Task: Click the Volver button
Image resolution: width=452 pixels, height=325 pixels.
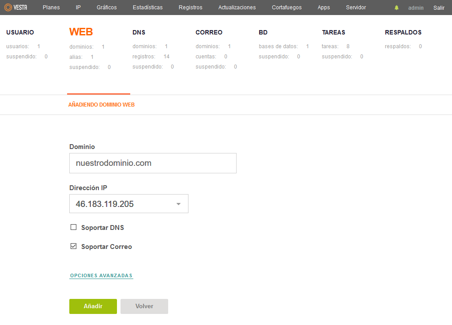Action: (x=144, y=306)
